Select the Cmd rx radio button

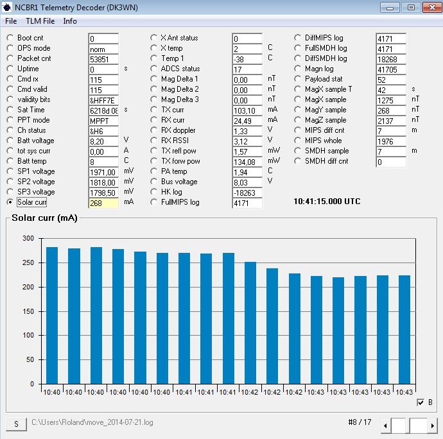tap(10, 79)
